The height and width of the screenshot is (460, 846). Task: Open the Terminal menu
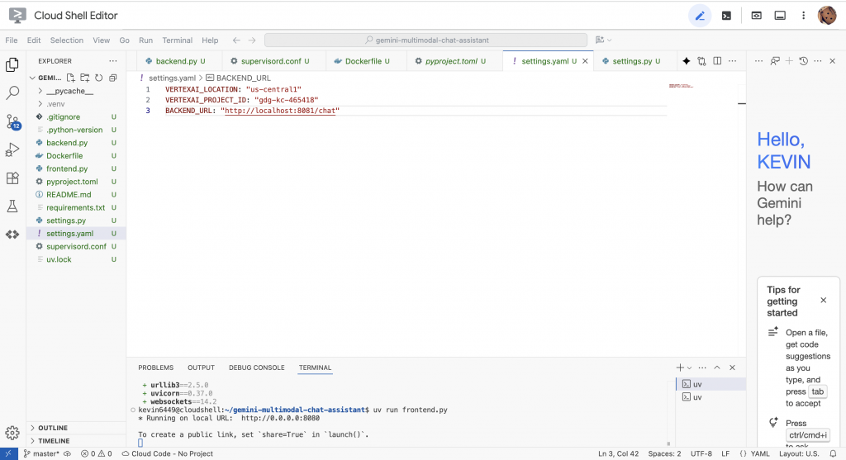(177, 40)
